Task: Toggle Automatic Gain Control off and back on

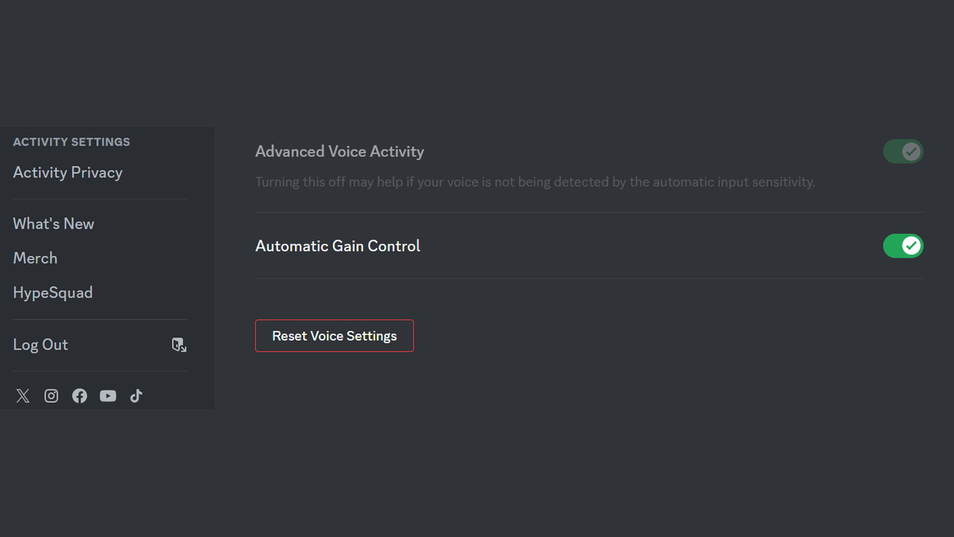Action: click(x=903, y=245)
